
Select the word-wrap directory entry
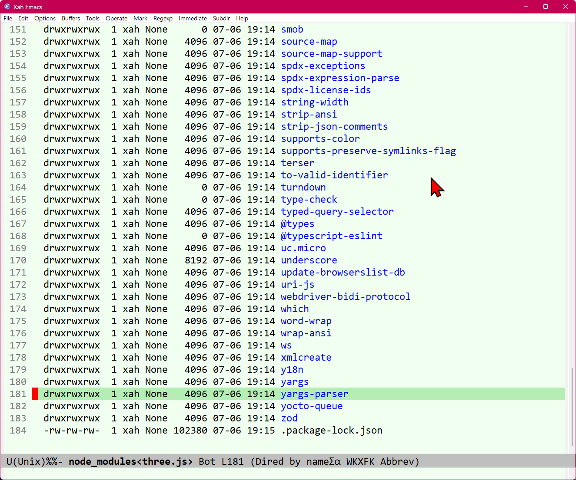point(306,321)
